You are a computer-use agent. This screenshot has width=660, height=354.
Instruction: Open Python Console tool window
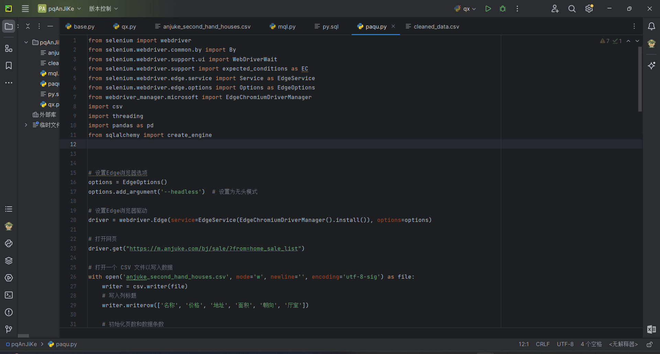(x=9, y=243)
